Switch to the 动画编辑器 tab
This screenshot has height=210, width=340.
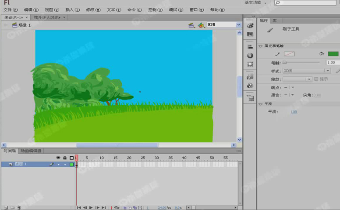pos(31,151)
